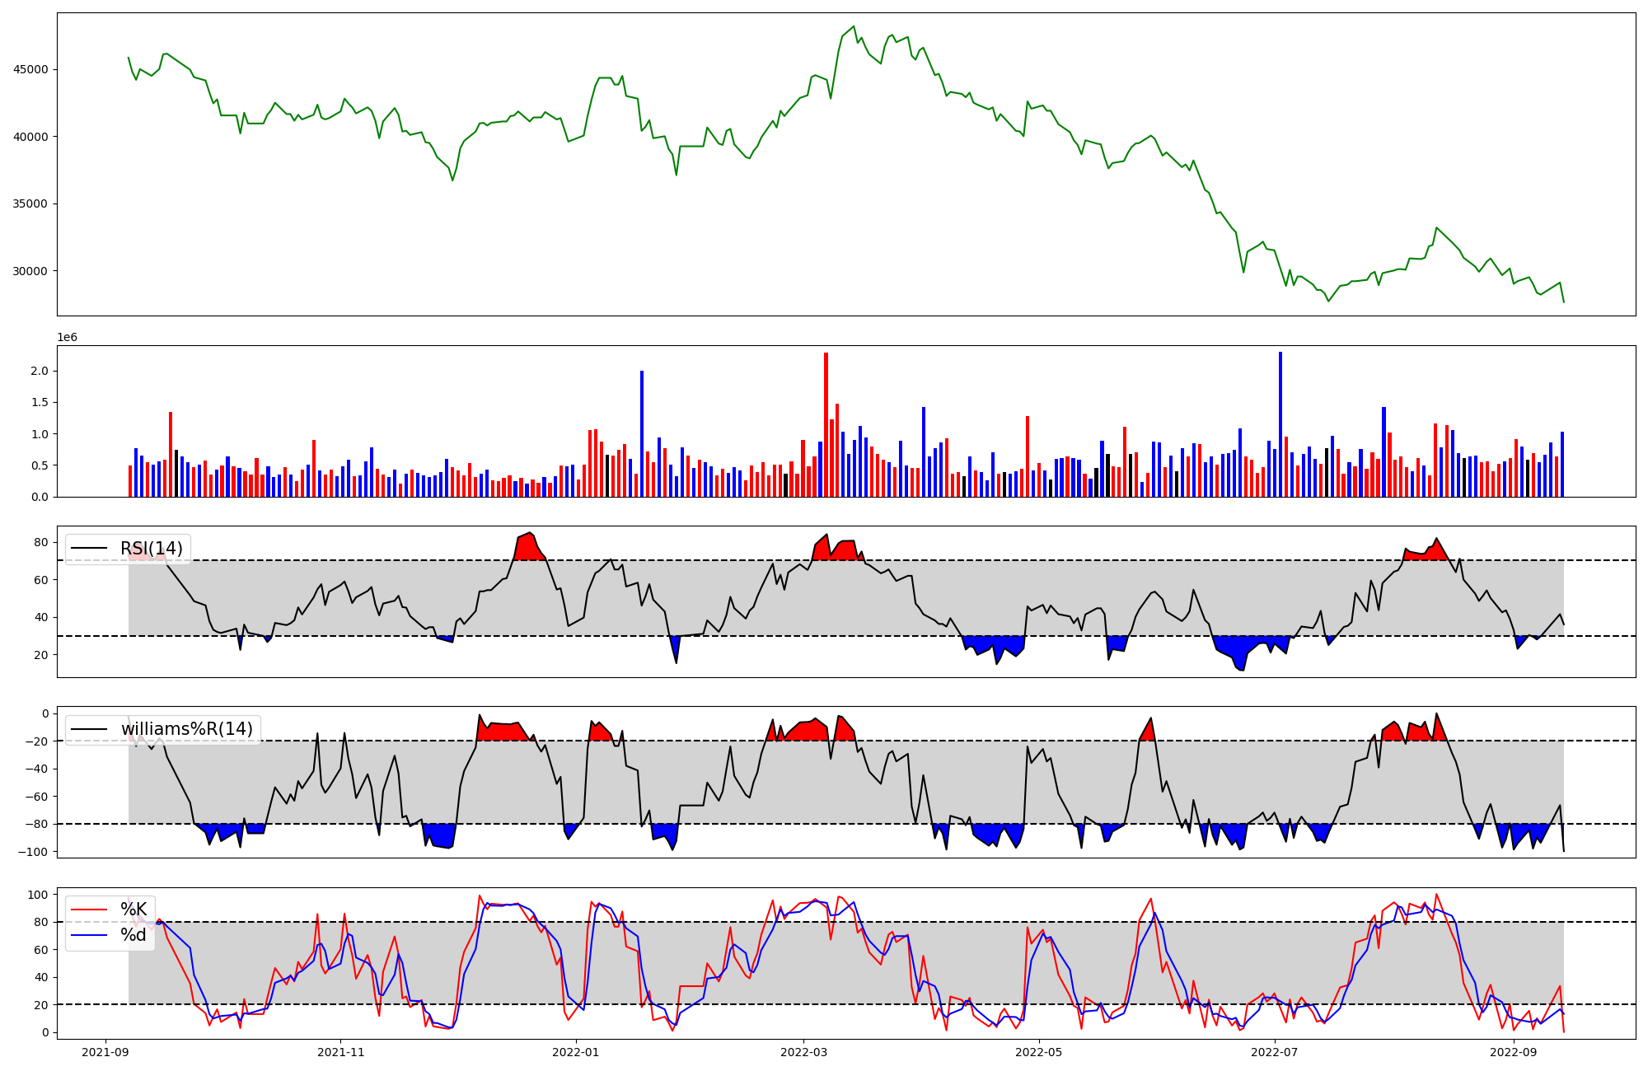Viewport: 1648px width, 1071px height.
Task: Click the 30000 price axis tick label
Action: [x=30, y=271]
